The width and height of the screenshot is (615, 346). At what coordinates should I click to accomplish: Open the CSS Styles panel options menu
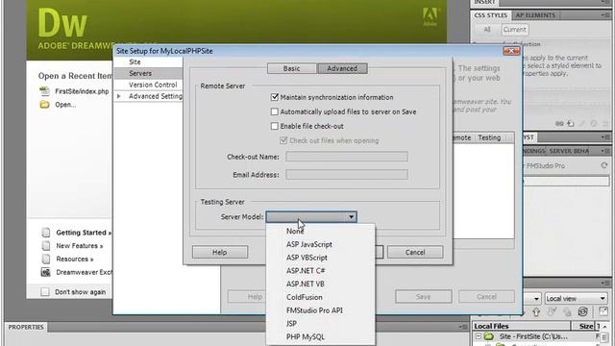point(604,15)
